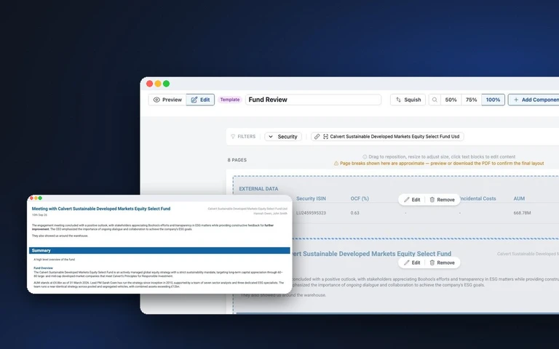Open the Security filter dropdown
The height and width of the screenshot is (349, 559).
click(283, 137)
